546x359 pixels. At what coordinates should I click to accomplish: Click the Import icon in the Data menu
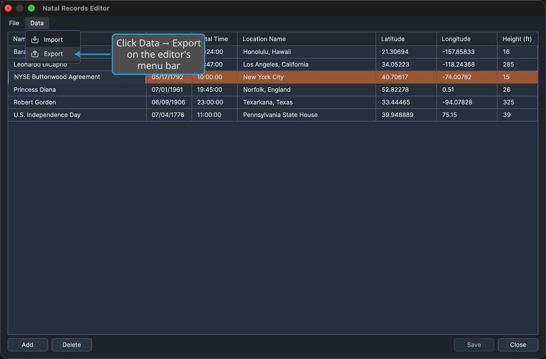tap(35, 39)
